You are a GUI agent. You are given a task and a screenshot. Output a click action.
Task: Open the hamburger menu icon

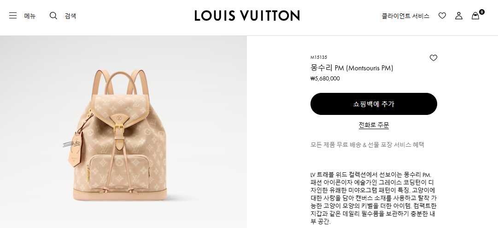click(13, 16)
